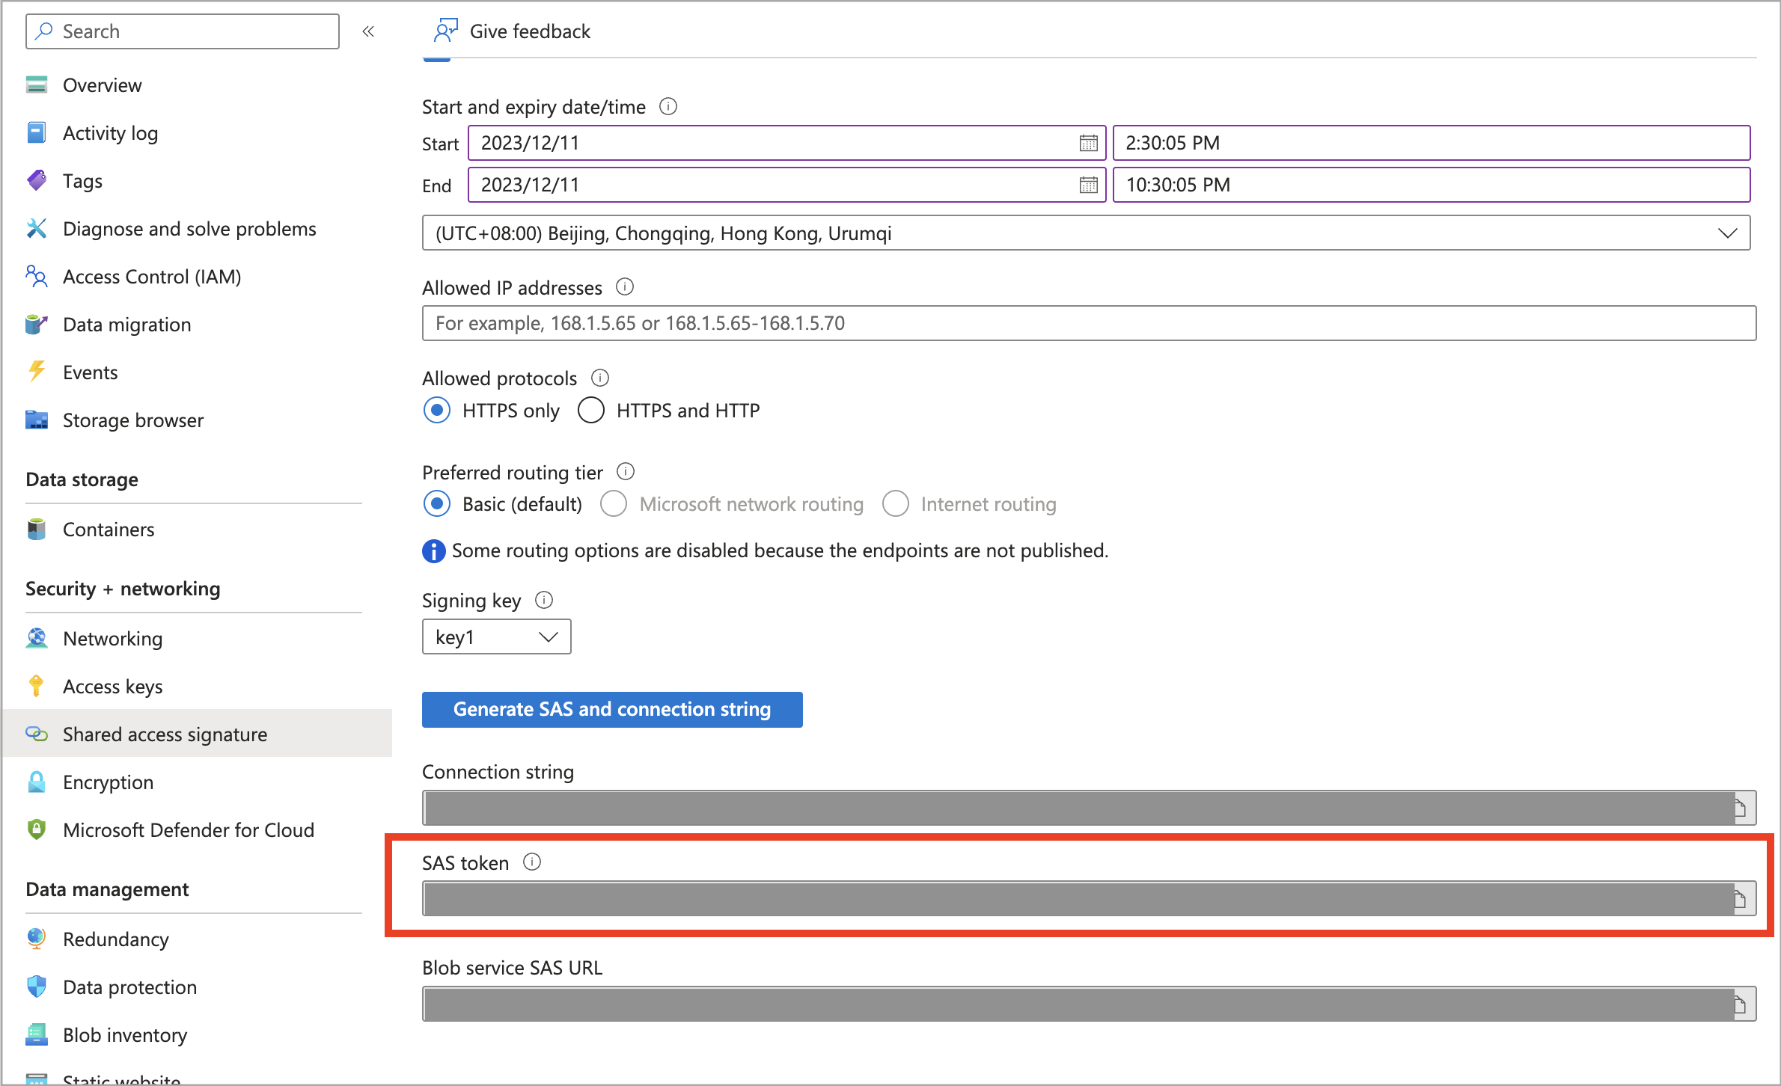1781x1086 pixels.
Task: Click the Give feedback link
Action: point(529,31)
